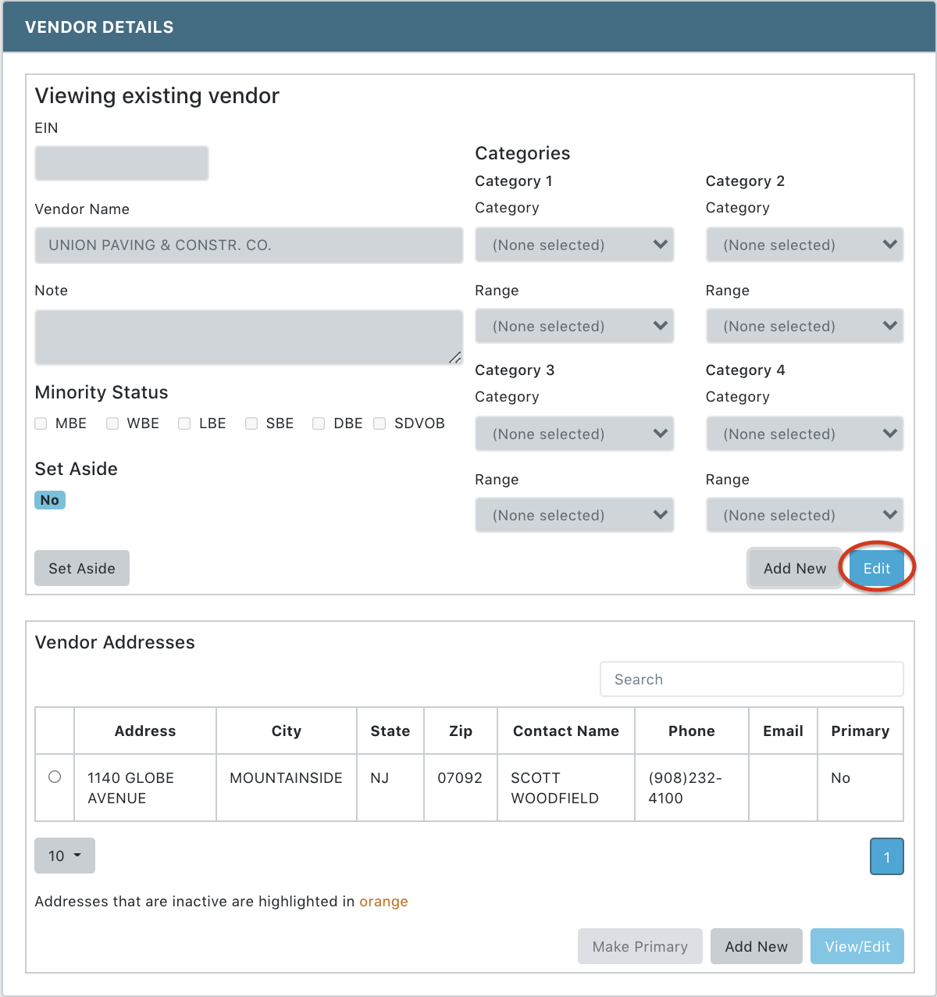Toggle the DBE checkbox
The height and width of the screenshot is (997, 937).
(319, 423)
